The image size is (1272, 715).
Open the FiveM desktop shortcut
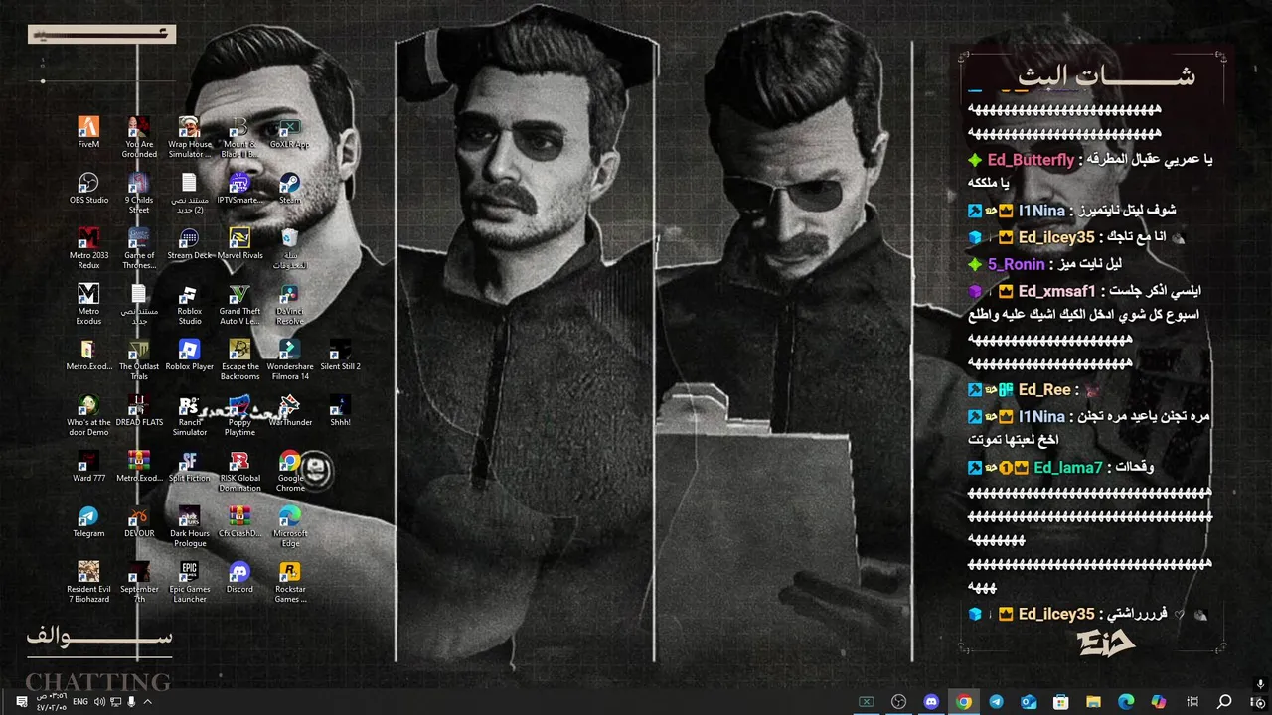(88, 133)
